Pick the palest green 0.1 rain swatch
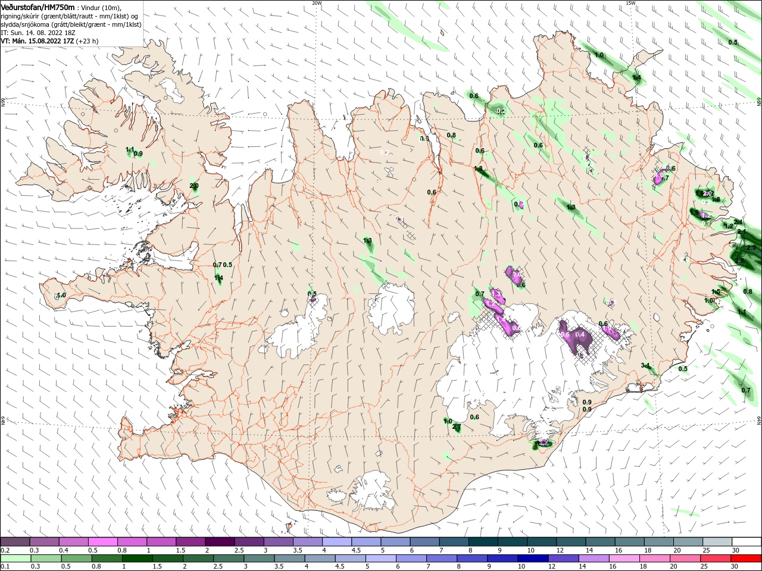Image resolution: width=762 pixels, height=571 pixels. pyautogui.click(x=15, y=559)
